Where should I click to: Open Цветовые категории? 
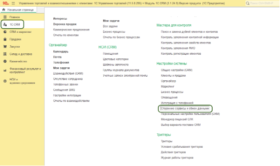(116, 59)
